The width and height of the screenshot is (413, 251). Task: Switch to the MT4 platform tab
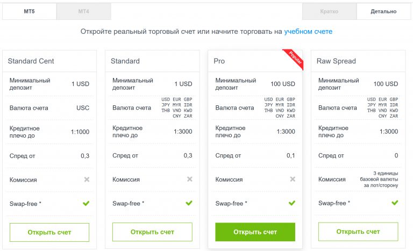click(x=83, y=11)
